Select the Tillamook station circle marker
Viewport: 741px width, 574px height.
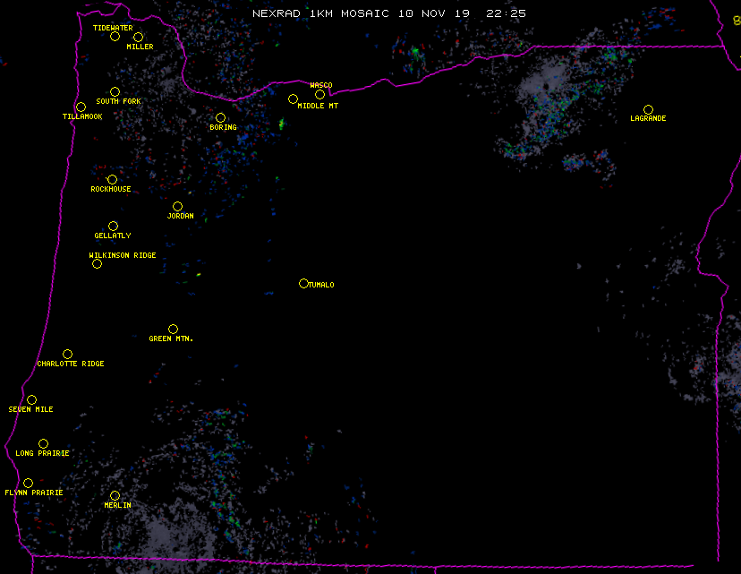pyautogui.click(x=81, y=107)
